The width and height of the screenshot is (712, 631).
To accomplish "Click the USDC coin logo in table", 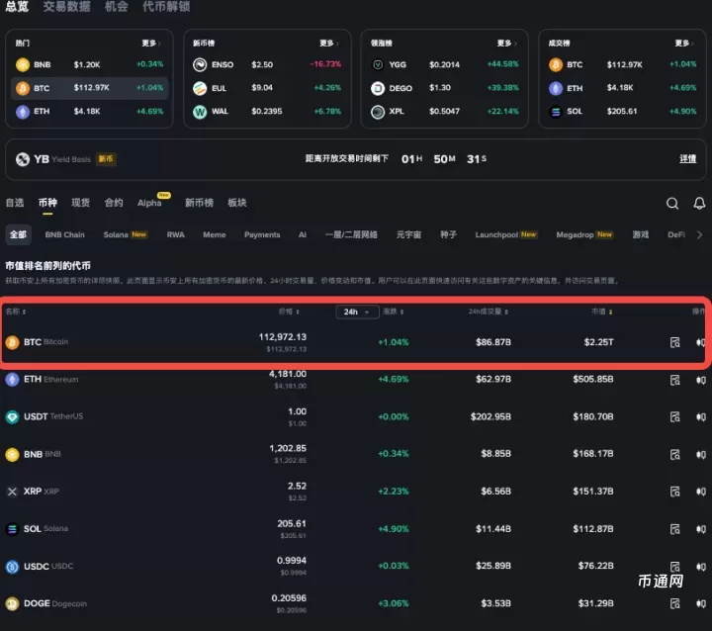I will coord(12,567).
